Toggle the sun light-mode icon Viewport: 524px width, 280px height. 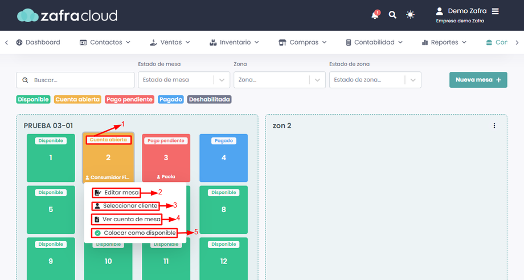(410, 15)
